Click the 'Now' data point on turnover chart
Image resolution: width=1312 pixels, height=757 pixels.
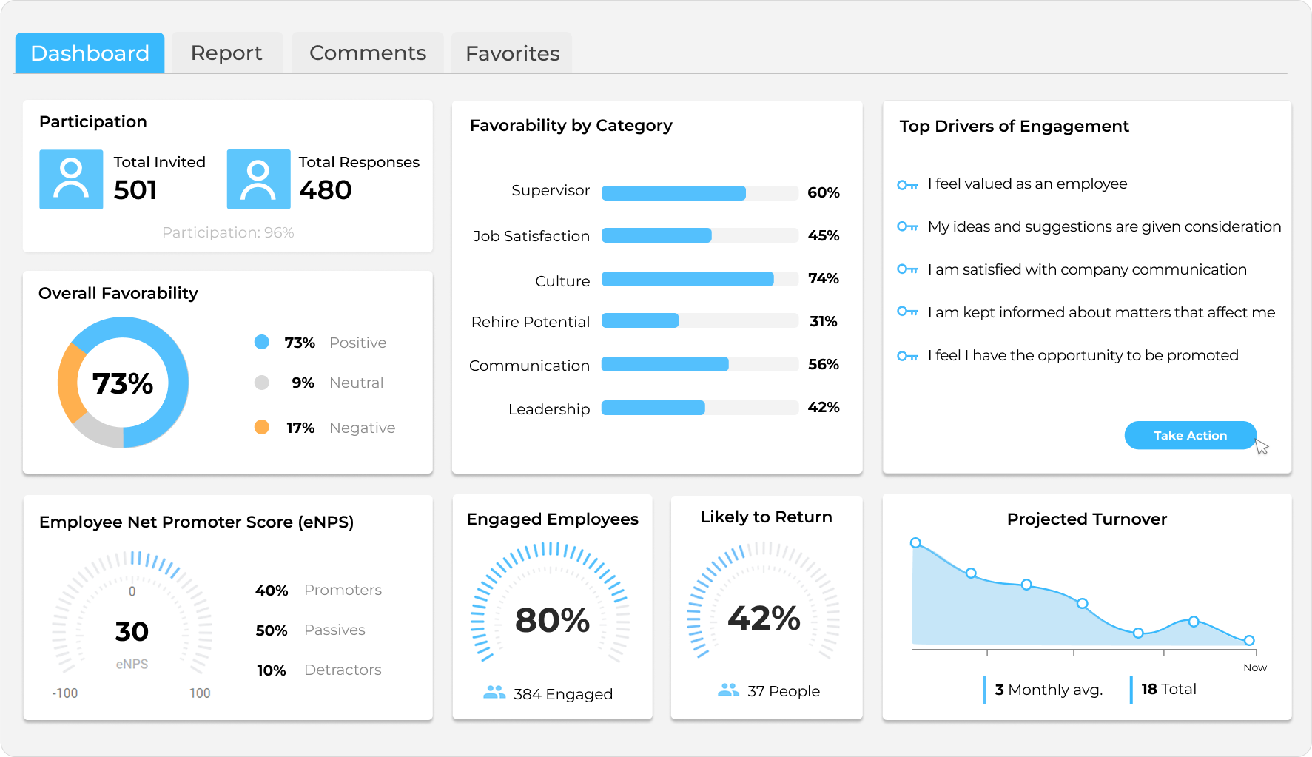[1249, 641]
